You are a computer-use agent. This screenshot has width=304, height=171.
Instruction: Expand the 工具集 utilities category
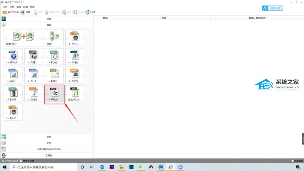click(47, 156)
